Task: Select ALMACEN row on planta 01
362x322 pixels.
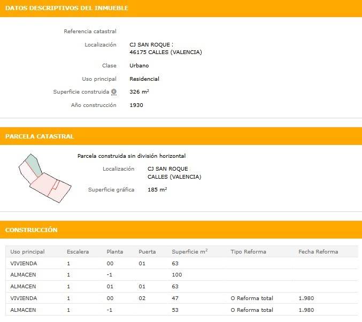Action: coord(182,287)
